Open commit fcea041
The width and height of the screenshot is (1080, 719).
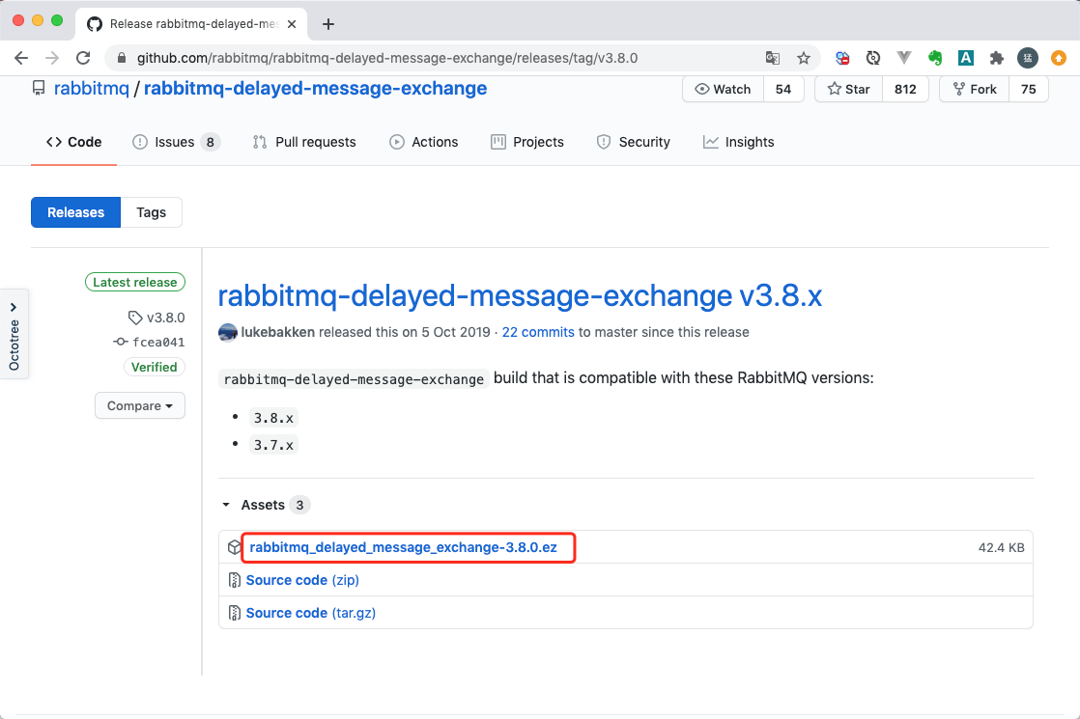[x=158, y=342]
